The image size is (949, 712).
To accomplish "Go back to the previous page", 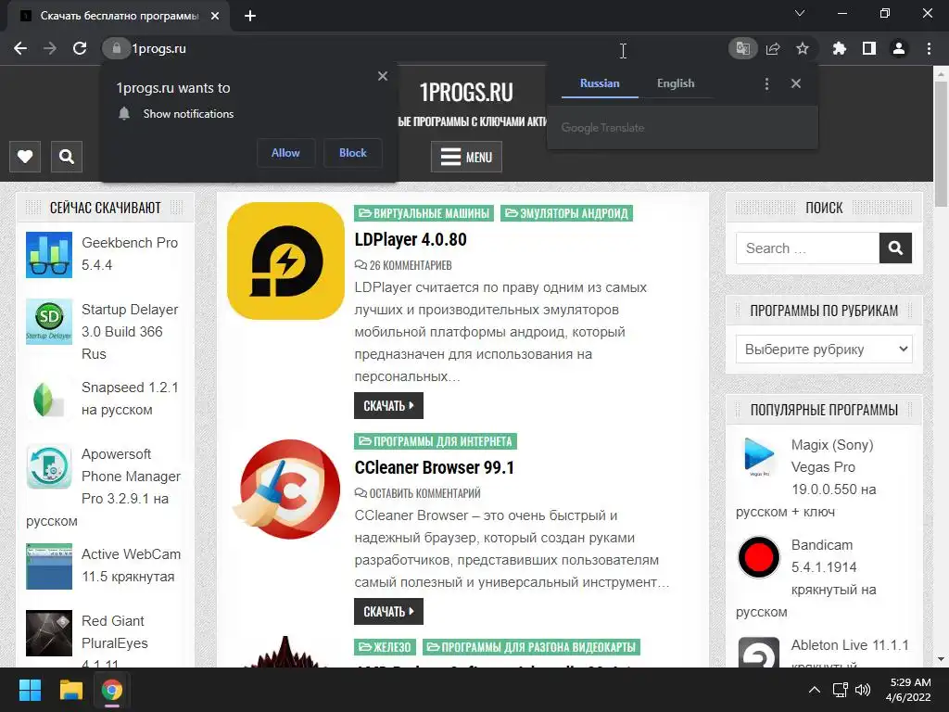I will (x=20, y=48).
